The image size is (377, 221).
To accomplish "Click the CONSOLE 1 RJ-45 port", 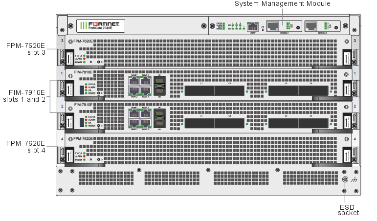I will coord(273,26).
